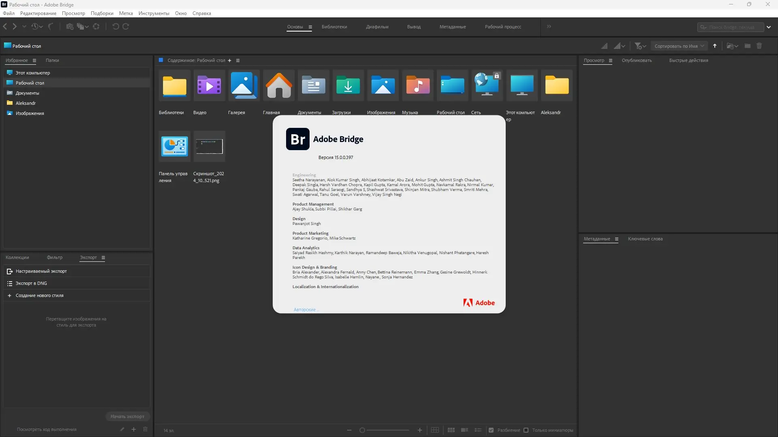The image size is (778, 437).
Task: Click the Авторские link in About dialog
Action: coord(305,310)
